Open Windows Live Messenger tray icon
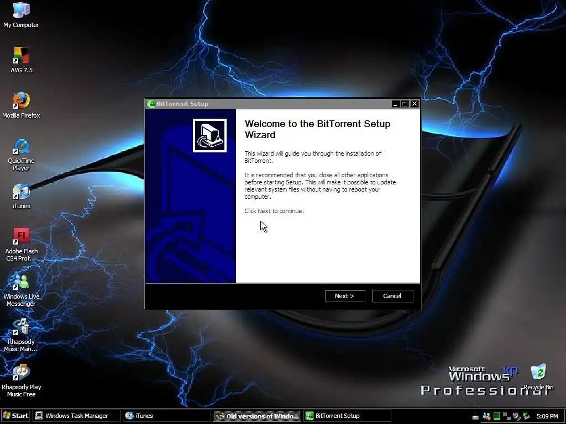The image size is (566, 424). [x=486, y=416]
